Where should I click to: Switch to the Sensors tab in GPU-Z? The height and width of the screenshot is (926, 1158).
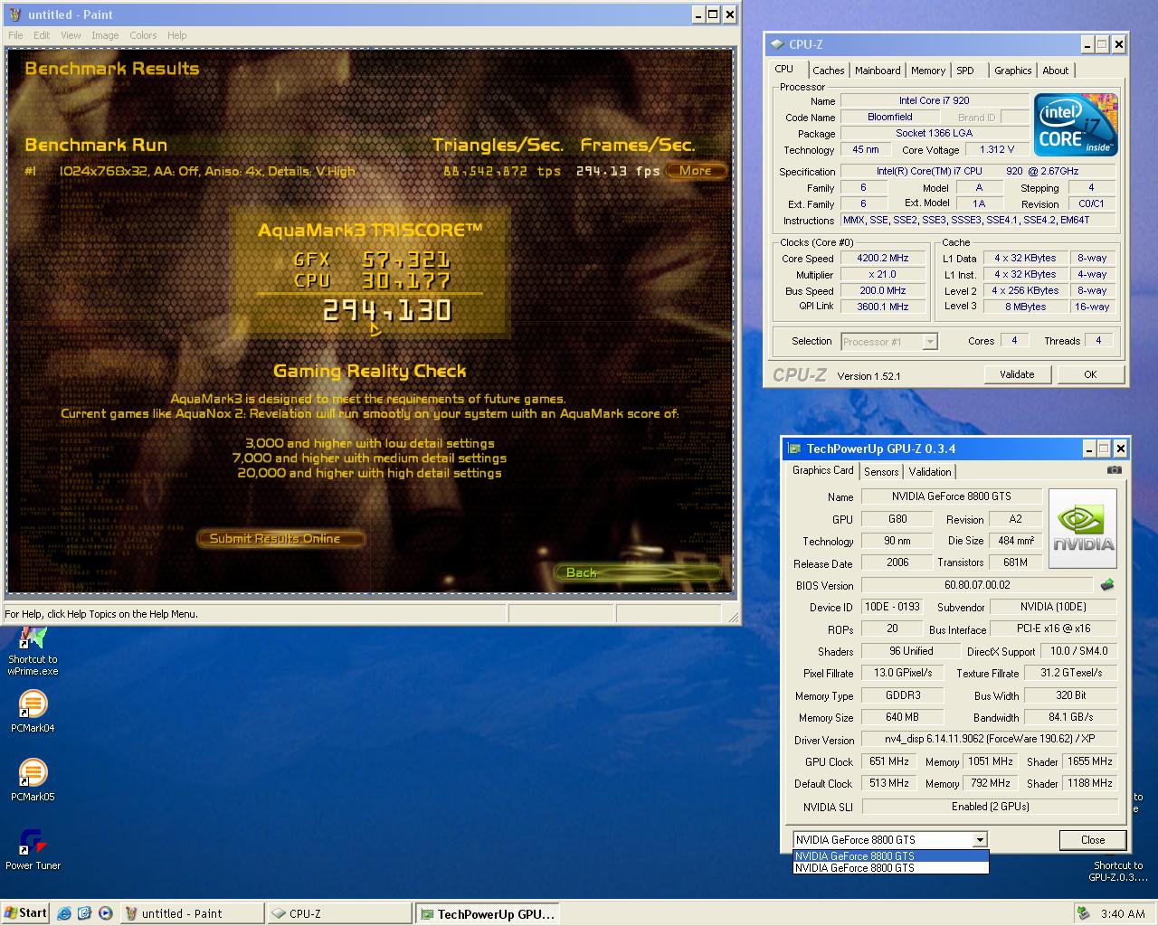[881, 472]
